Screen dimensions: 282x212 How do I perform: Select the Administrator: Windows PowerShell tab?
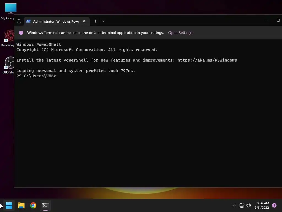57,21
